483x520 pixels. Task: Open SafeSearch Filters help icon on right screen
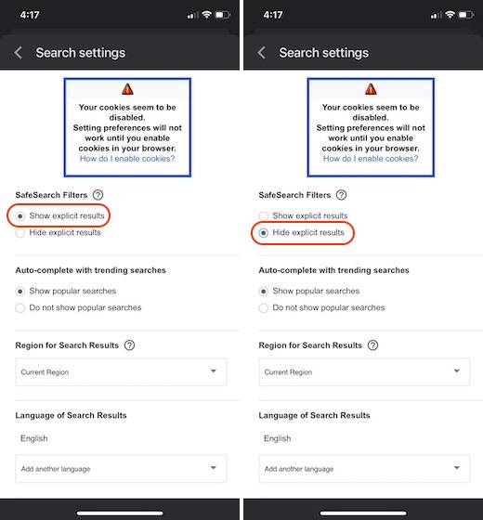[x=342, y=195]
